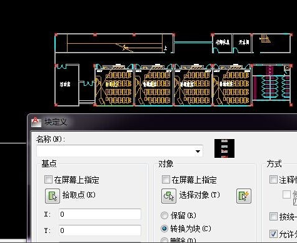Click the block preview thumbnail

pyautogui.click(x=224, y=148)
